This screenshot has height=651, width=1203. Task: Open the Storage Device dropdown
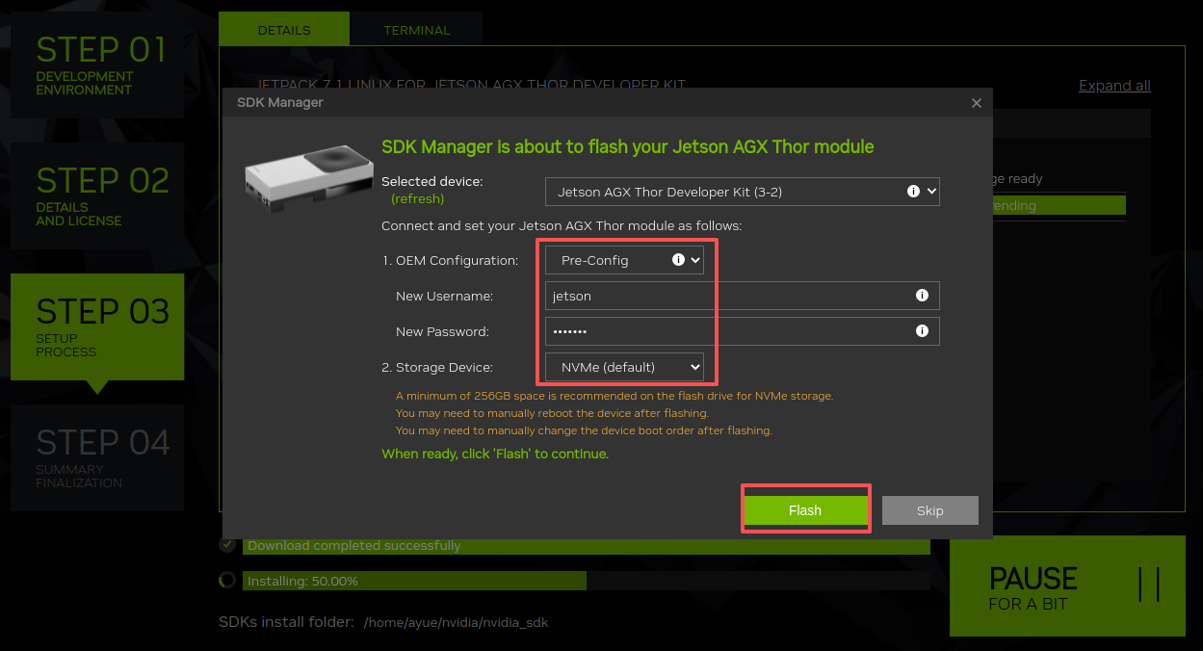624,367
